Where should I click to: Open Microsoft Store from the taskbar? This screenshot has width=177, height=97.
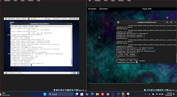point(82,94)
